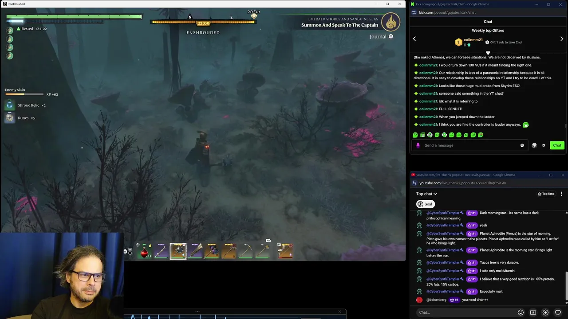This screenshot has width=568, height=319.
Task: Click the compass waypoint diamond marker
Action: point(254,16)
